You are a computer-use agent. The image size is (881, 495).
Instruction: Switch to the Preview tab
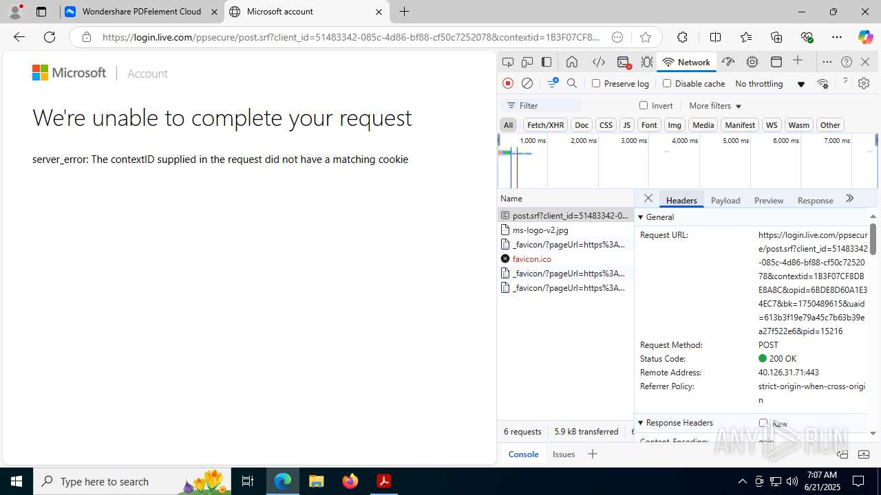click(x=769, y=200)
